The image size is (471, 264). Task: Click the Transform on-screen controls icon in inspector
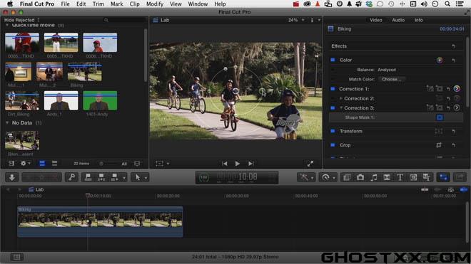point(439,131)
